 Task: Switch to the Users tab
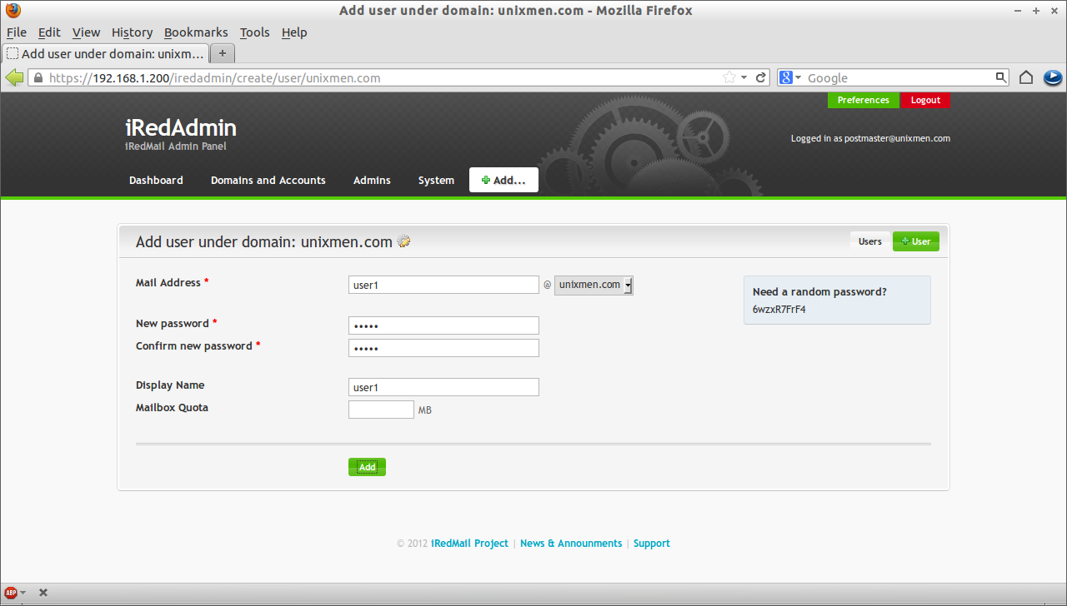click(x=870, y=241)
